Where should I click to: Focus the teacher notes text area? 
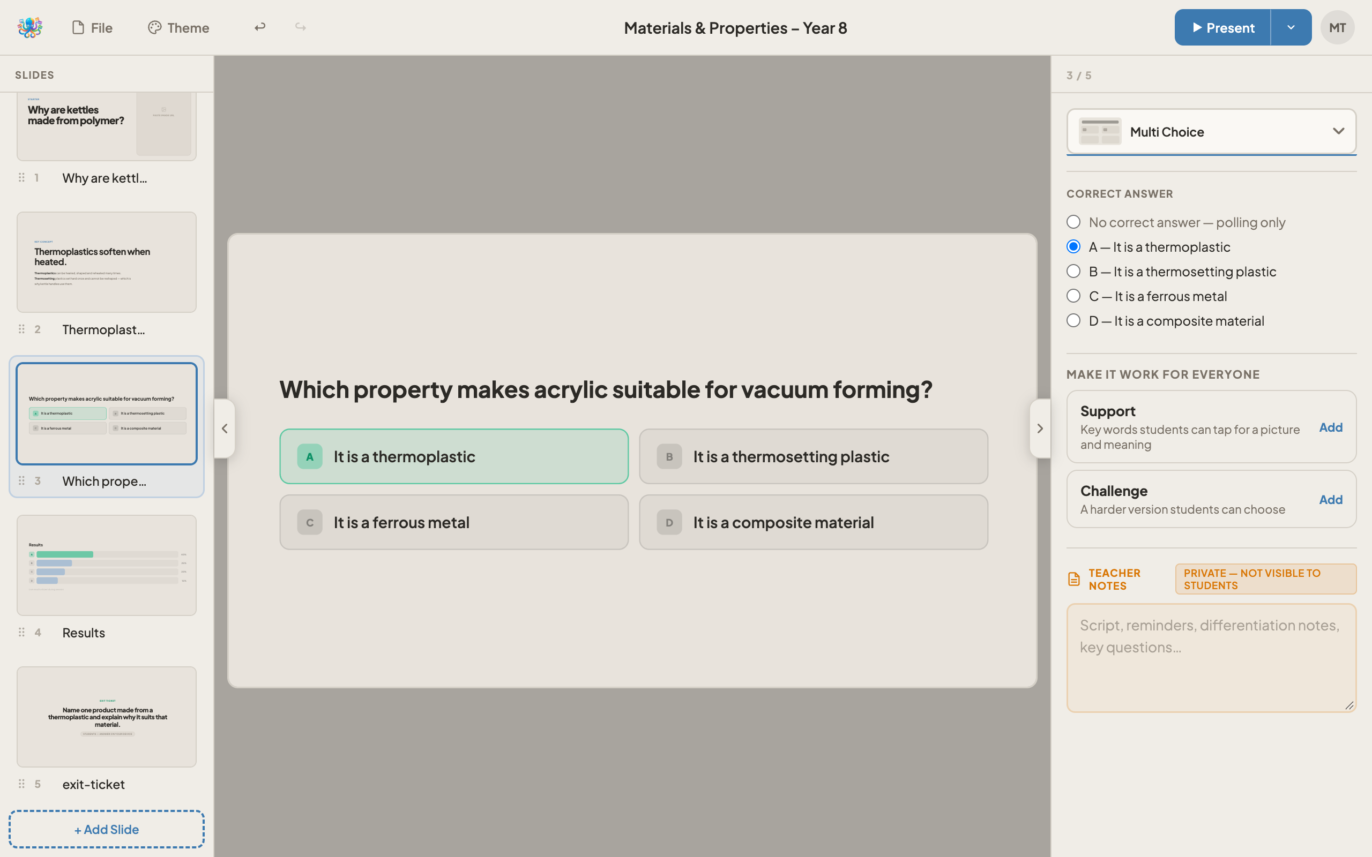[1211, 658]
